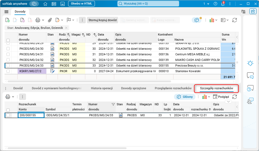This screenshot has width=259, height=151.
Task: Refresh the Dowody list
Action: pos(235,20)
